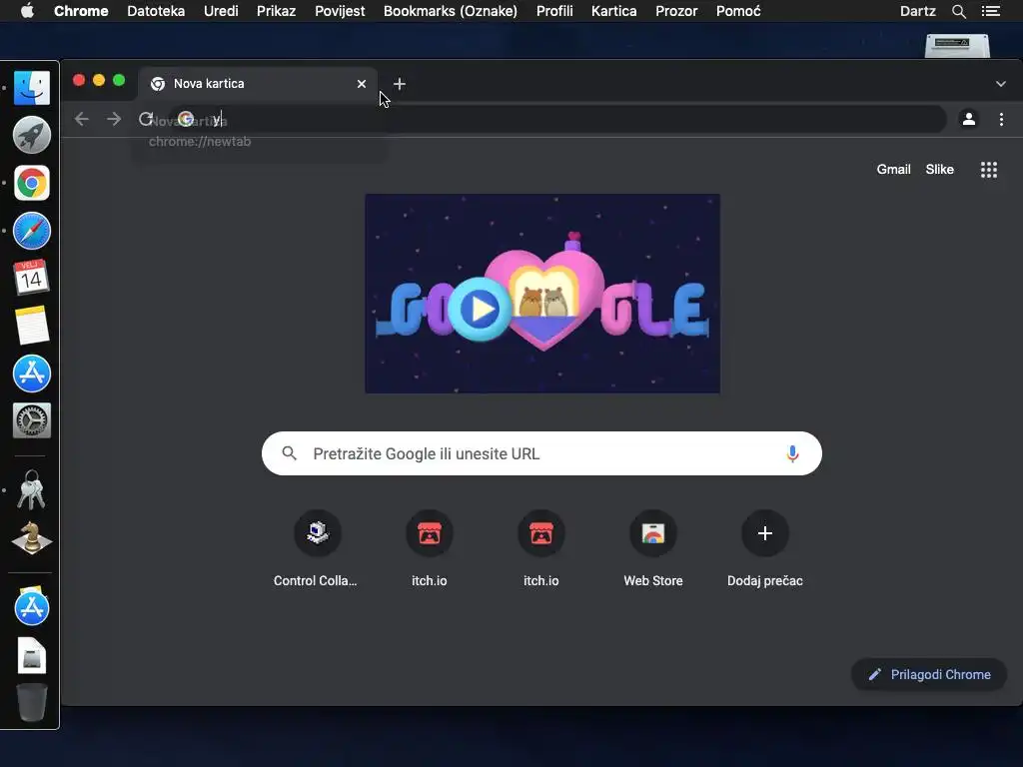Open System Preferences gear icon

(31, 420)
